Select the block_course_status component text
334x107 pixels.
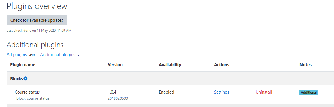click(x=33, y=98)
